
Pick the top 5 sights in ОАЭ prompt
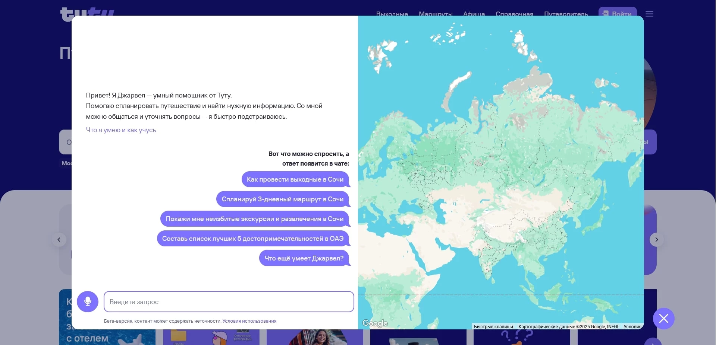click(x=252, y=239)
